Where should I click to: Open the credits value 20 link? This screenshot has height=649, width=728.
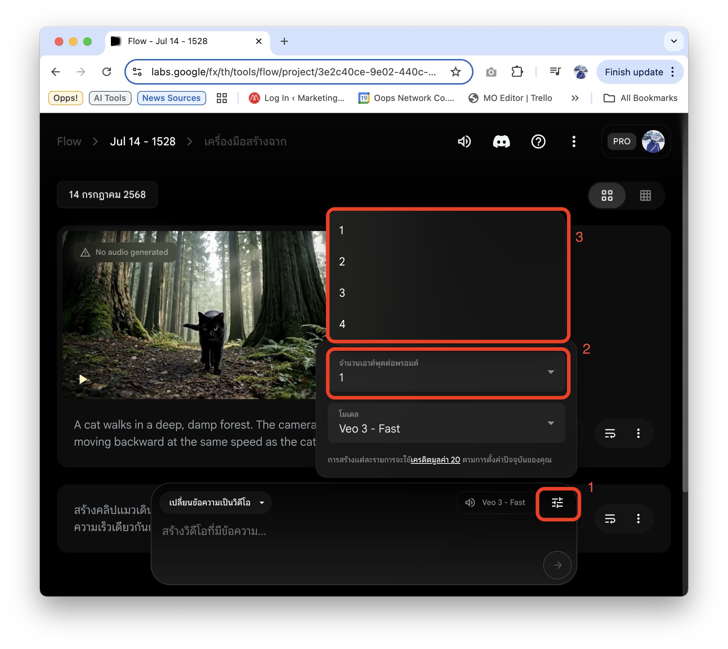435,460
